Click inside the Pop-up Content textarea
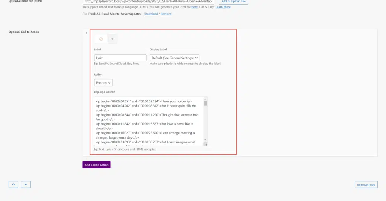Screen dimensions: 386x201 [149, 121]
